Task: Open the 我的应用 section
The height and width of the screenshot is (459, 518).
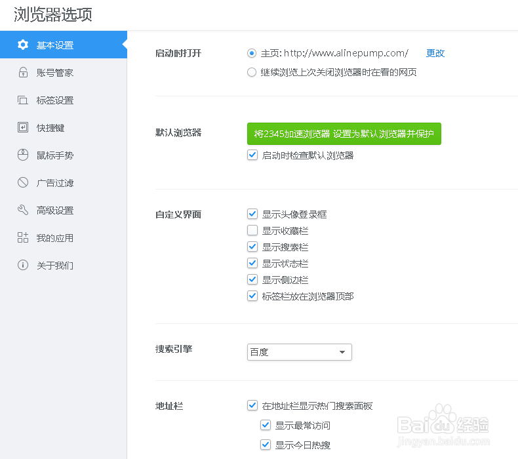Action: point(64,237)
